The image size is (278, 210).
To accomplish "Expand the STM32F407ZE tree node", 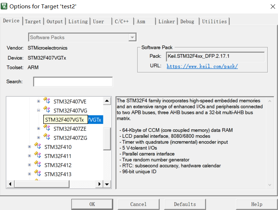I will [x=39, y=129].
